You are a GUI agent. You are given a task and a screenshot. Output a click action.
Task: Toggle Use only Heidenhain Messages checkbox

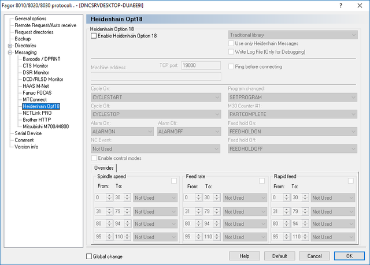tap(231, 43)
